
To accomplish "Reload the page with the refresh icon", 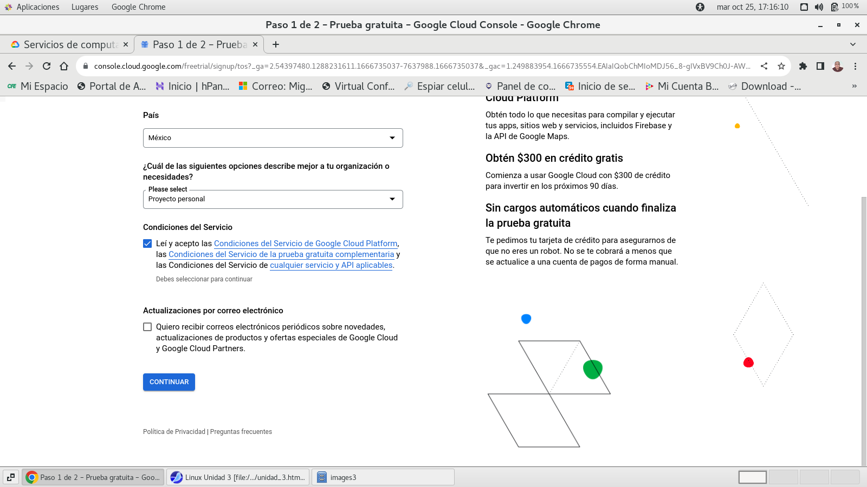I will click(x=47, y=66).
